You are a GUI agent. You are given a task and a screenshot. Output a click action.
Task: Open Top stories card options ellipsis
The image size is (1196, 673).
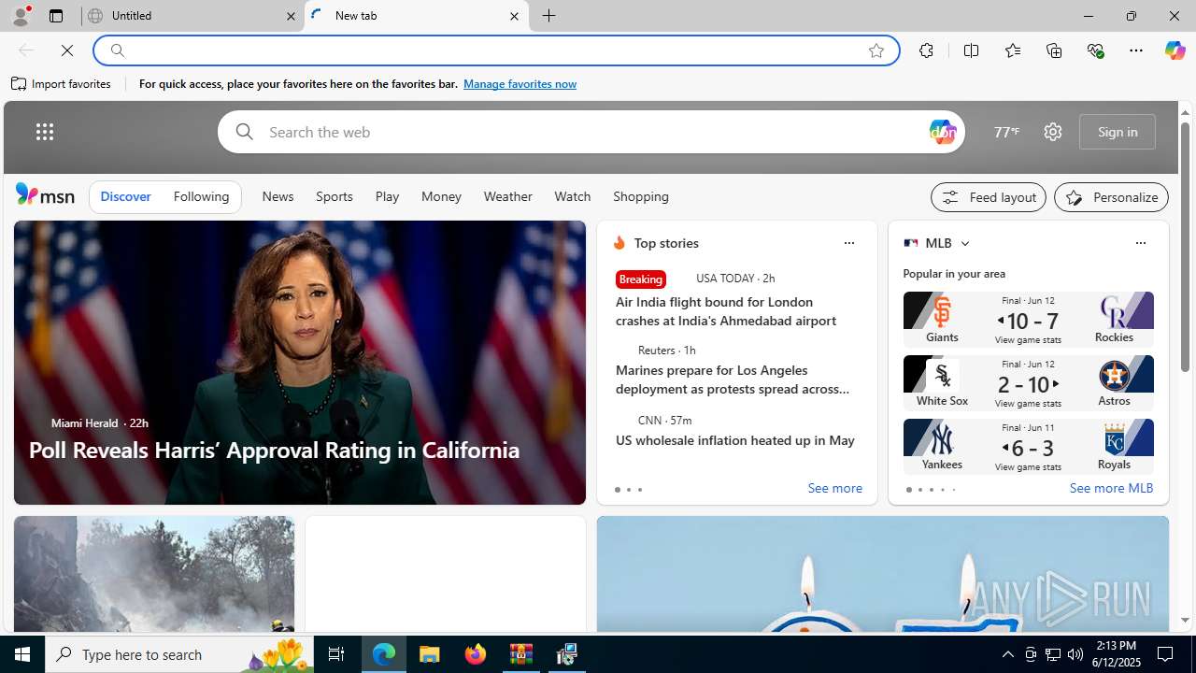[848, 243]
